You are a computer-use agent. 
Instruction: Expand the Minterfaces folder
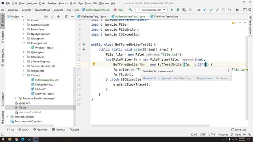point(24,29)
